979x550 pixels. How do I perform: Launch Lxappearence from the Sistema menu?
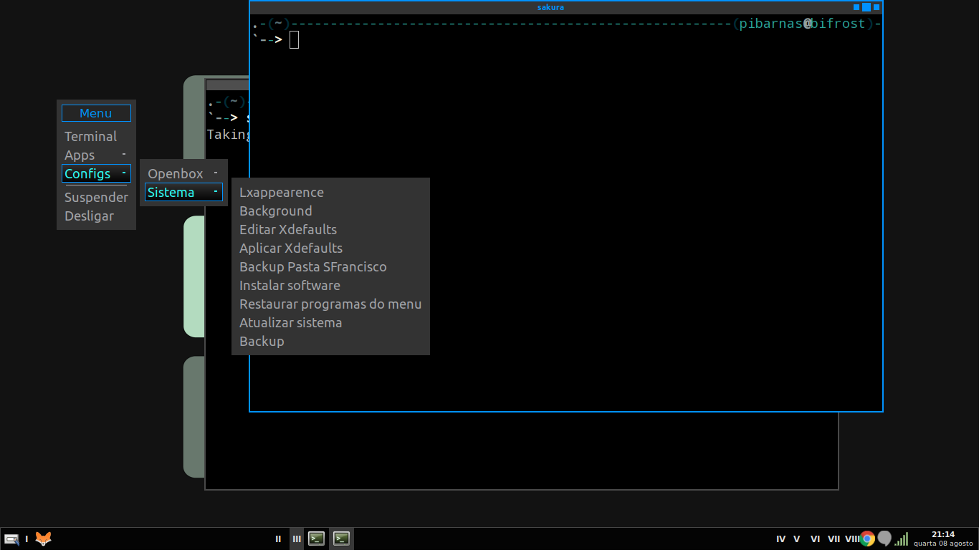coord(330,192)
